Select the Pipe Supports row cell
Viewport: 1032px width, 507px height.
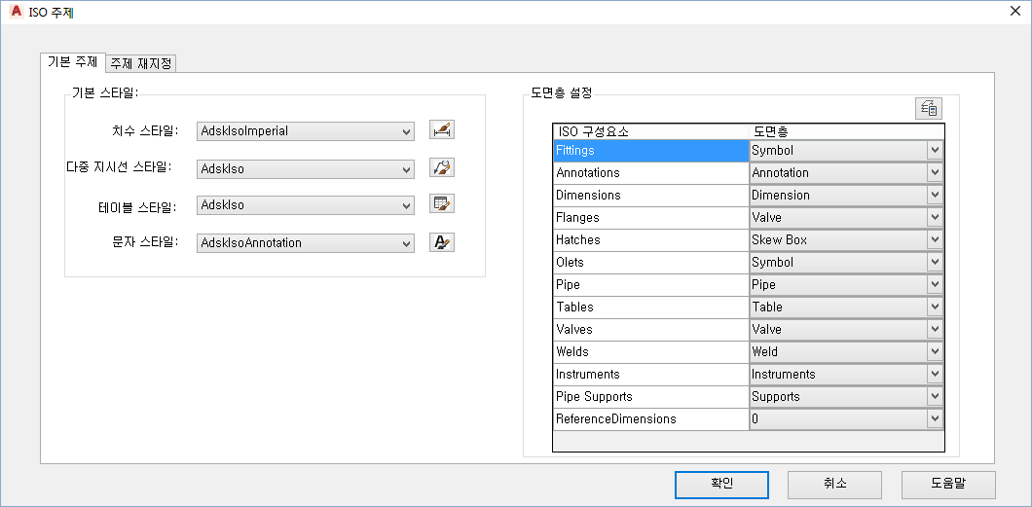point(649,397)
